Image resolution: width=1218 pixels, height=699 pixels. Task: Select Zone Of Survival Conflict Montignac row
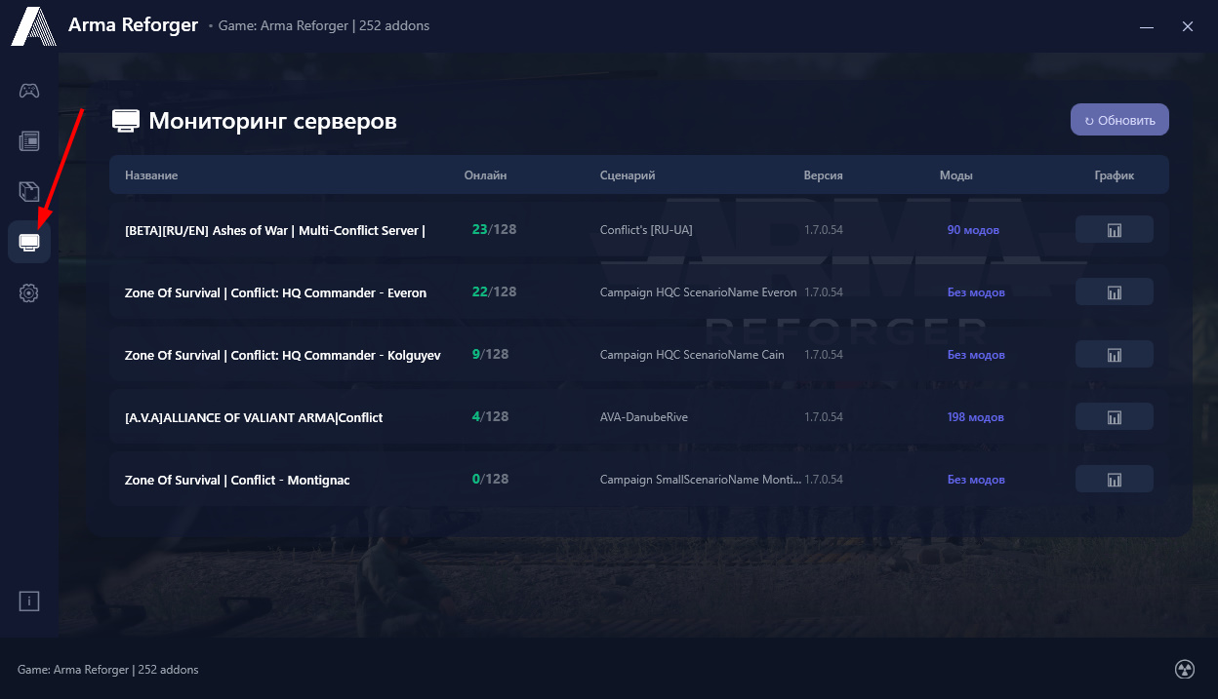tap(639, 480)
